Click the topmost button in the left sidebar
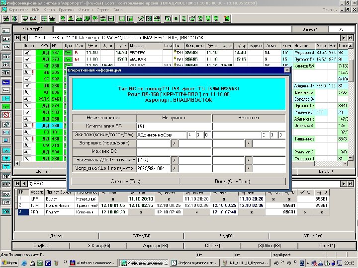The height and width of the screenshot is (268, 358). click(x=6, y=29)
